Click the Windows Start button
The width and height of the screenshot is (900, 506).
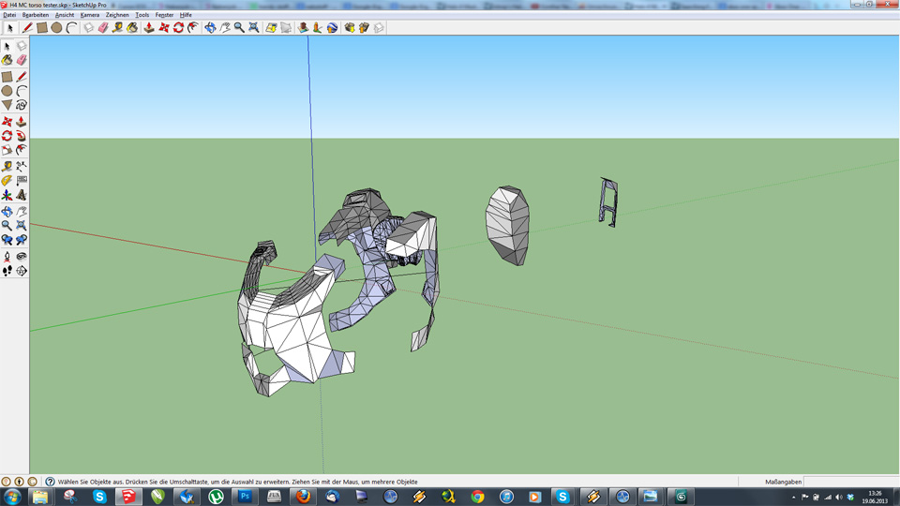(12, 497)
